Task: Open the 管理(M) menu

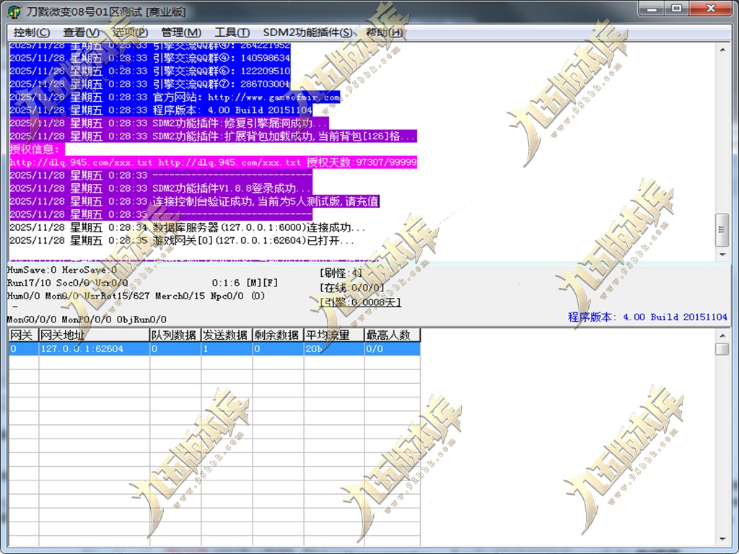Action: tap(181, 32)
